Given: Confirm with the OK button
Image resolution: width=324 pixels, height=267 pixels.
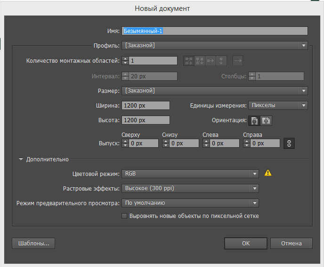Looking at the screenshot, I should point(246,243).
